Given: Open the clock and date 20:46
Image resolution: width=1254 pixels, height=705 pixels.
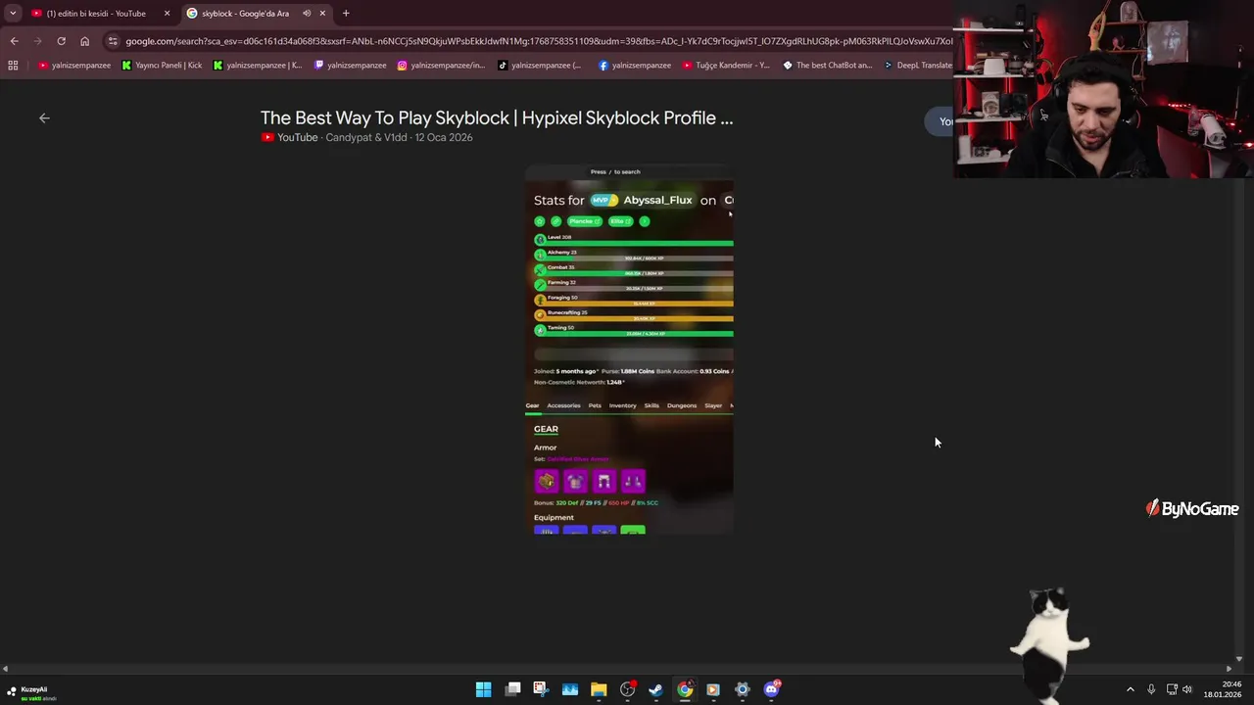Looking at the screenshot, I should tap(1225, 689).
